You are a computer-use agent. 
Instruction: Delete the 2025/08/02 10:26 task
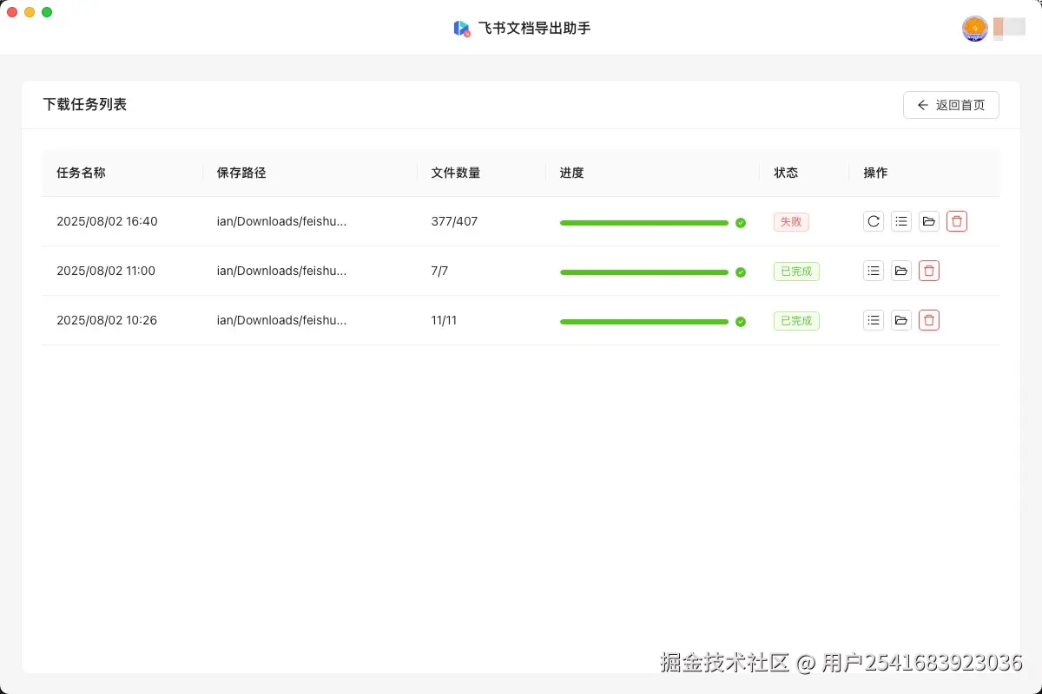click(928, 320)
